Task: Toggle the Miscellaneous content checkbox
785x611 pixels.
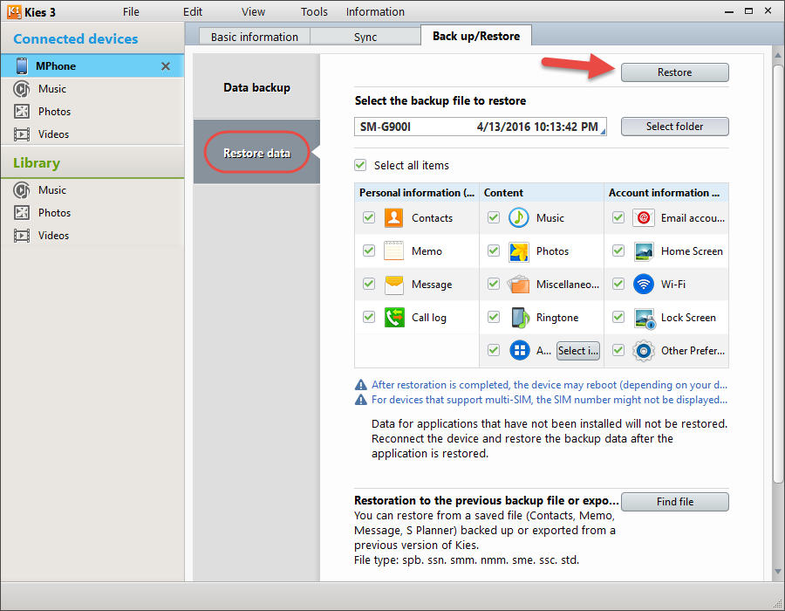Action: click(x=494, y=284)
